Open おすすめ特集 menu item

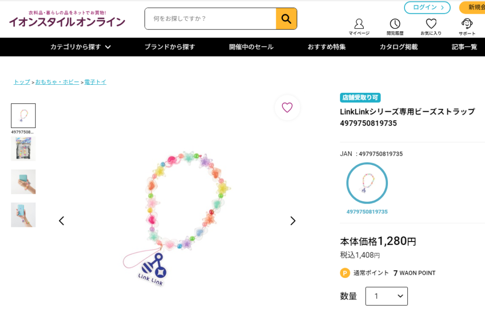[x=326, y=47]
